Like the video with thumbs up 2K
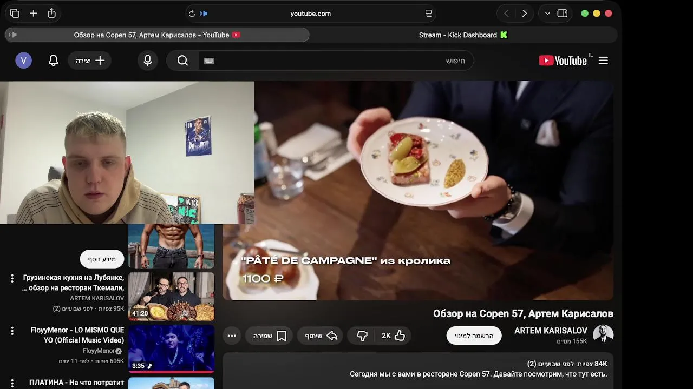Screen dimensions: 693x389 point(394,336)
